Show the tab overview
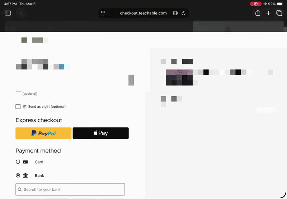287x199 pixels. tap(279, 13)
